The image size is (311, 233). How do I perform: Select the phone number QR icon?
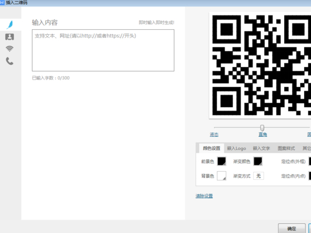pyautogui.click(x=10, y=61)
